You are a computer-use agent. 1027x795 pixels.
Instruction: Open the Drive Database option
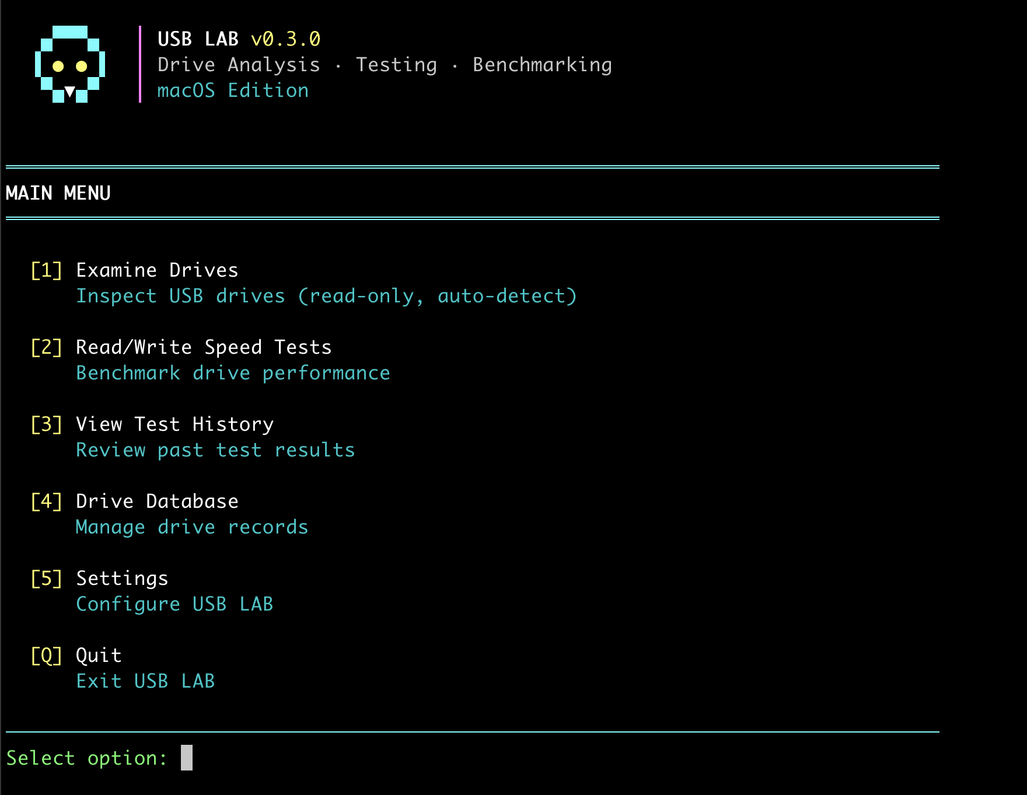156,501
